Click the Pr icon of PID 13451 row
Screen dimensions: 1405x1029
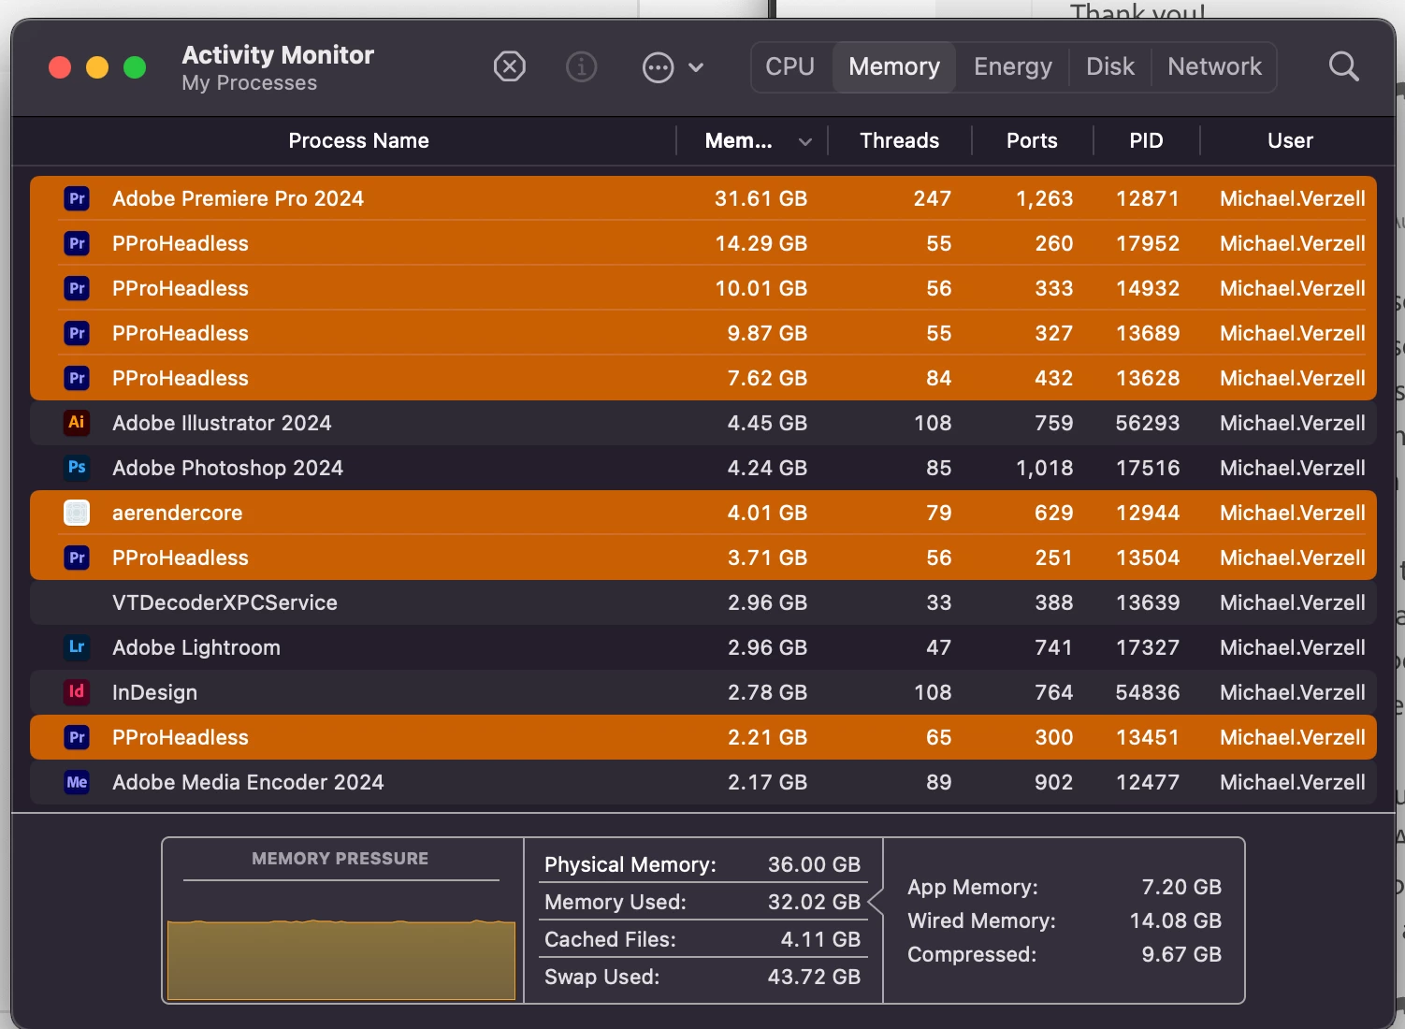pyautogui.click(x=77, y=737)
